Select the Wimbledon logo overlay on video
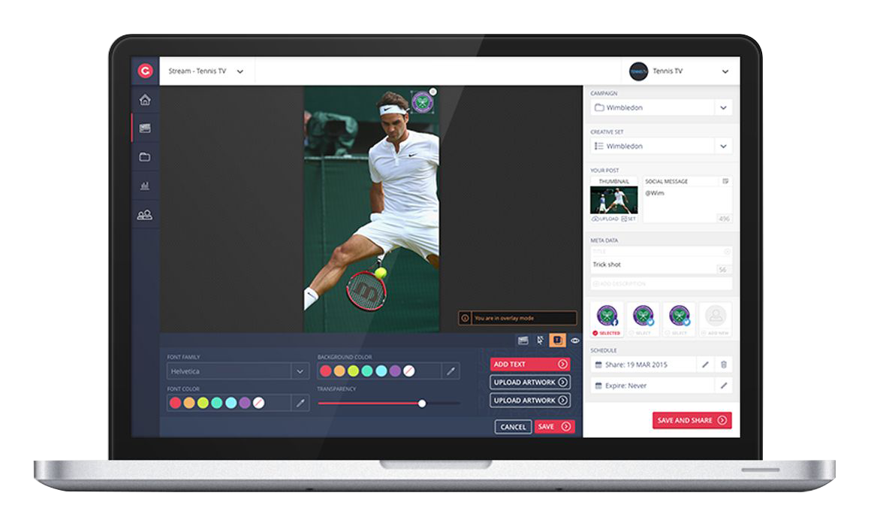 pos(422,102)
